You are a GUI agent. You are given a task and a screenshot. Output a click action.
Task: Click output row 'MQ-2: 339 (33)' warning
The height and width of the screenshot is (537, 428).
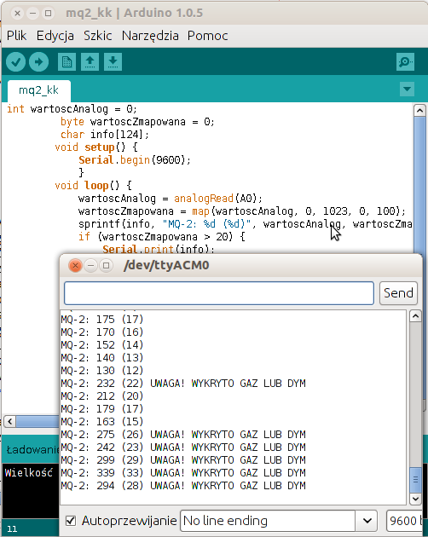tap(183, 473)
